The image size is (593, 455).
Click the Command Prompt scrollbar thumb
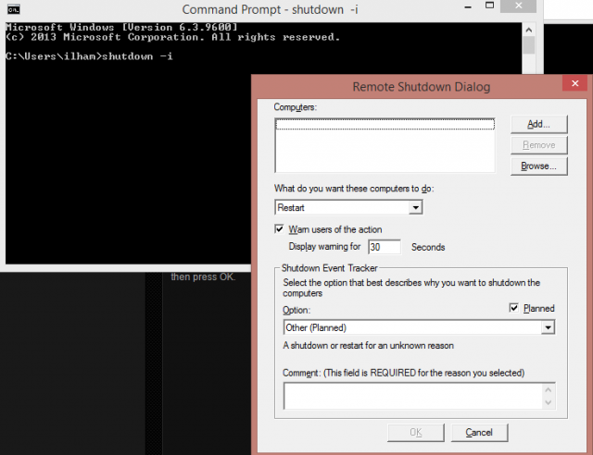[528, 46]
